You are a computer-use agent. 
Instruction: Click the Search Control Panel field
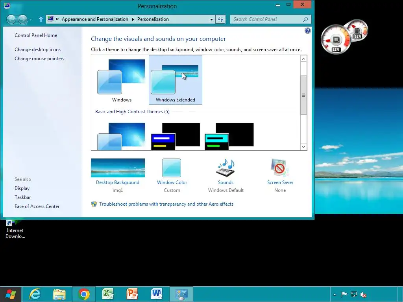pos(270,19)
